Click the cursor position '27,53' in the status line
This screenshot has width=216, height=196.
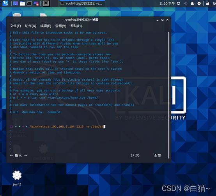135,155
